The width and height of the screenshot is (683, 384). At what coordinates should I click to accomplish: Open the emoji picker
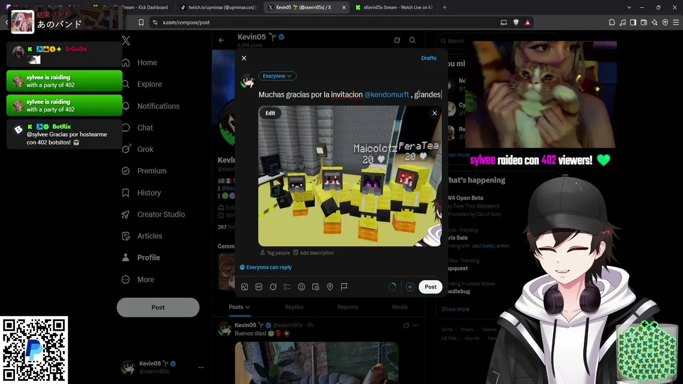(x=301, y=287)
